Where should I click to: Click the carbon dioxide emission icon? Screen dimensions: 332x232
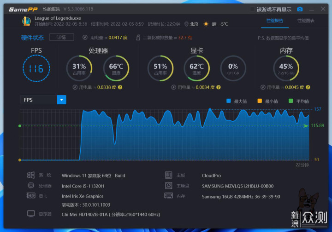[x=138, y=37]
